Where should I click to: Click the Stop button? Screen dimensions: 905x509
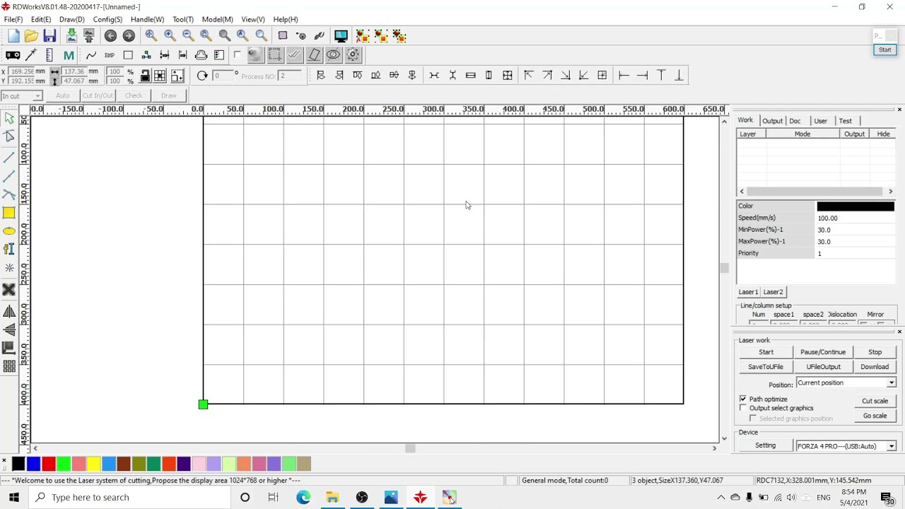875,352
